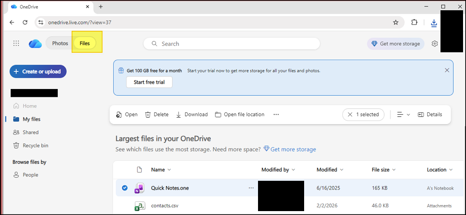Screen dimensions: 466x215
Task: Click Open file location
Action: pos(239,114)
